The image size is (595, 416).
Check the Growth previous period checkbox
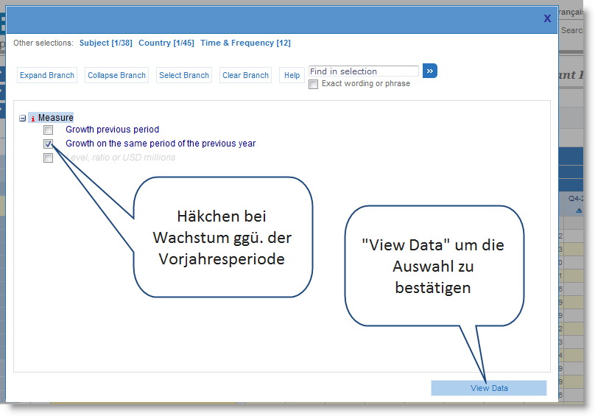[x=49, y=130]
